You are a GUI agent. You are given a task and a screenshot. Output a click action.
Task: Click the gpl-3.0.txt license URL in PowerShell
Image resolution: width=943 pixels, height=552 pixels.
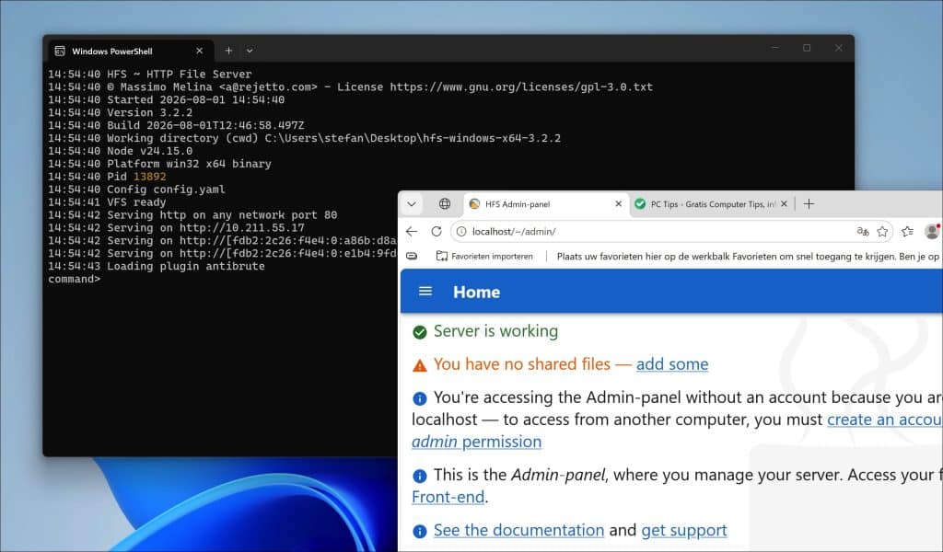coord(521,87)
